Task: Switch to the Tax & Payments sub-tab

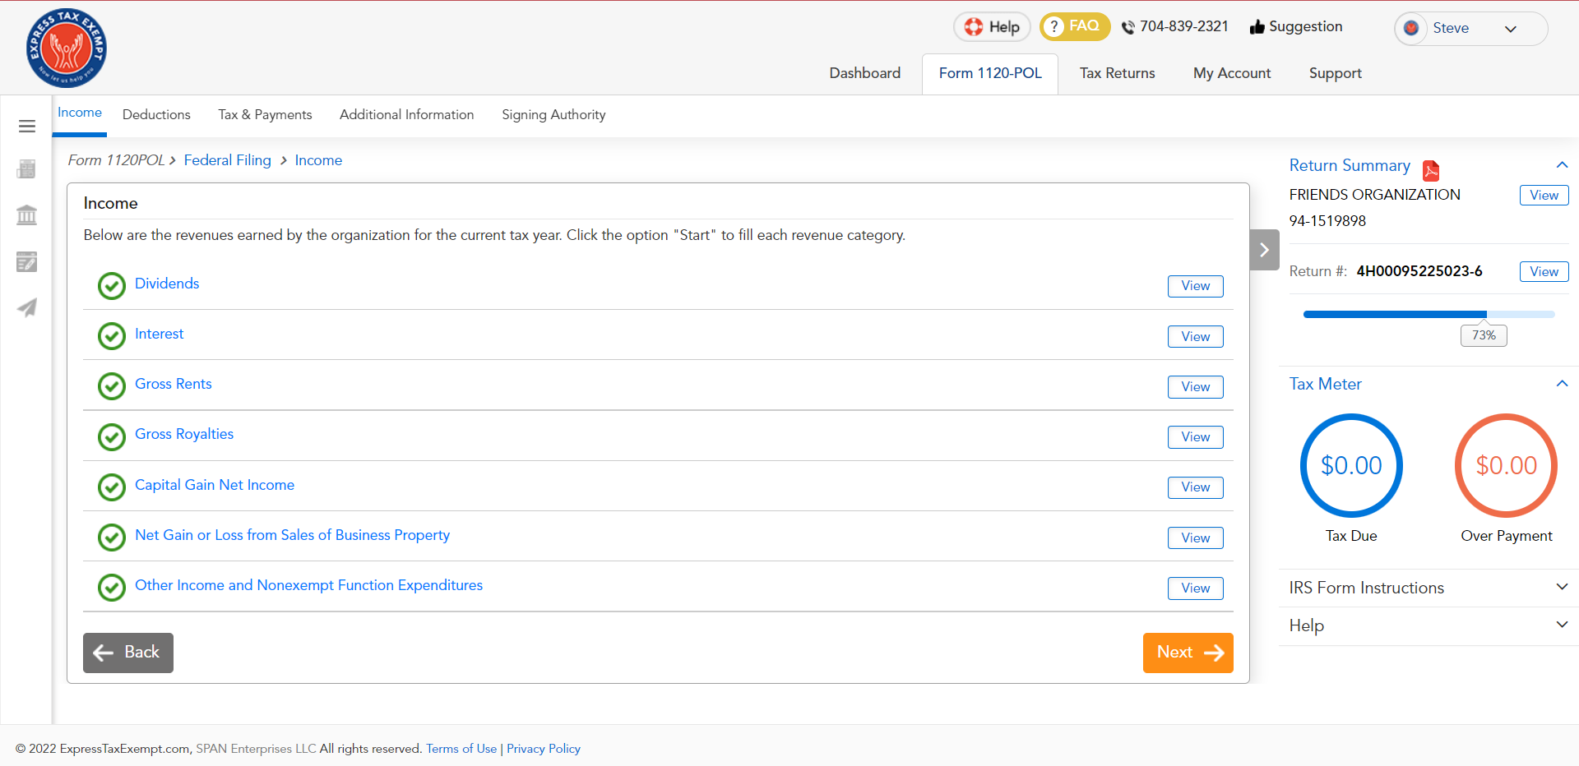Action: click(x=265, y=114)
